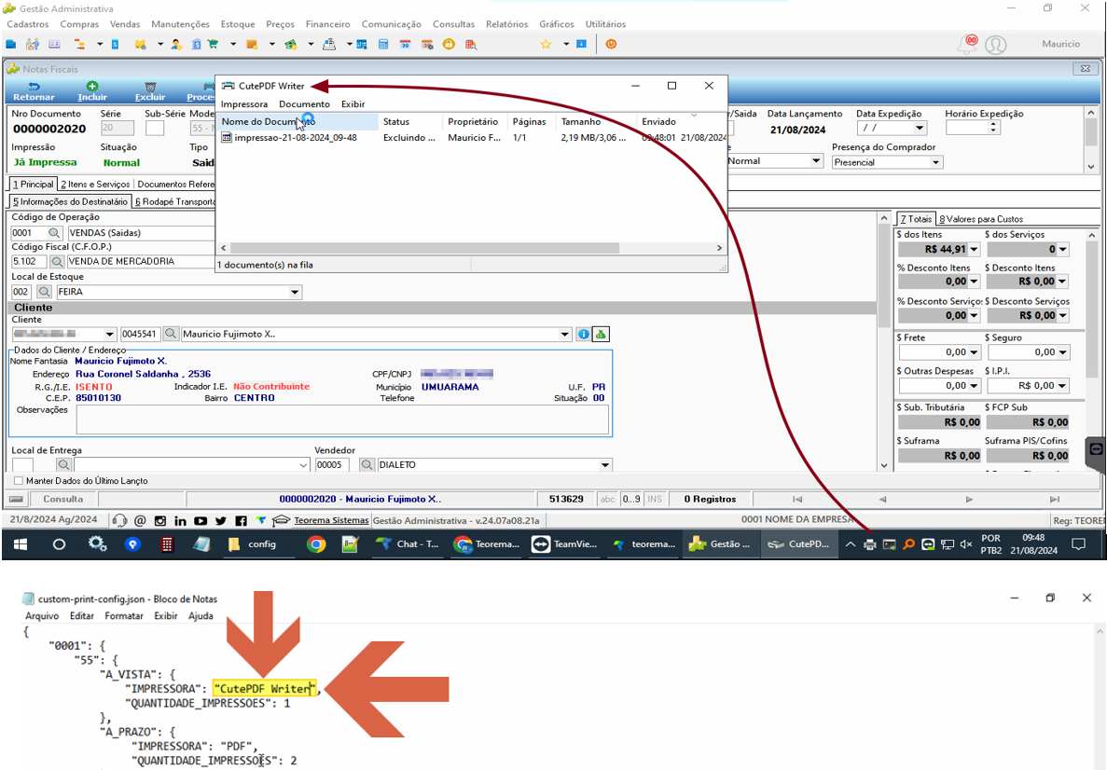Click the Observações text field
The width and height of the screenshot is (1107, 770).
(x=342, y=419)
